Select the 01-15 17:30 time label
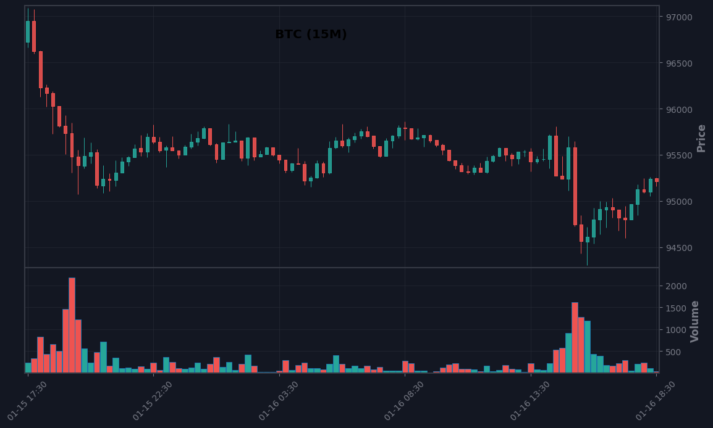 [27, 401]
